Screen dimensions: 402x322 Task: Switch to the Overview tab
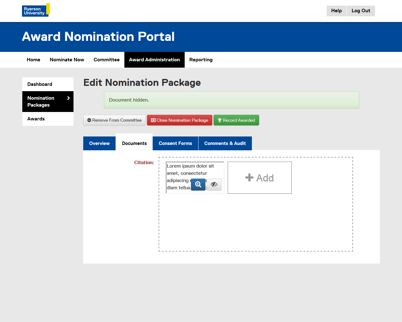(99, 143)
